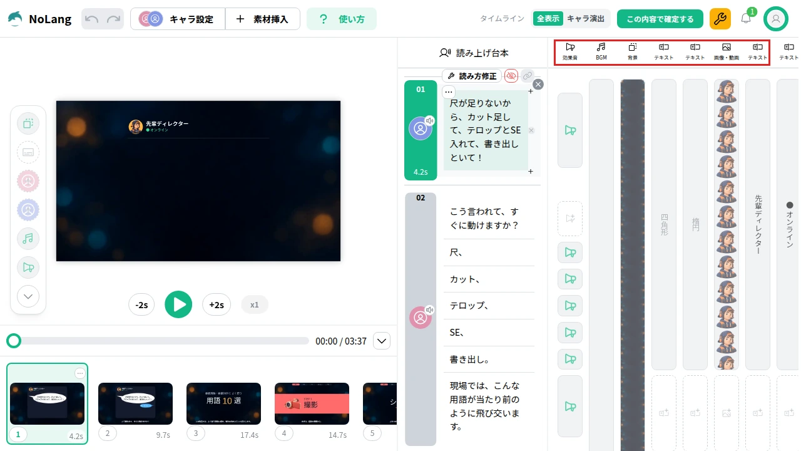Click the sound effect cell beside 現場では
Viewport: 801px width, 451px height.
click(x=570, y=406)
